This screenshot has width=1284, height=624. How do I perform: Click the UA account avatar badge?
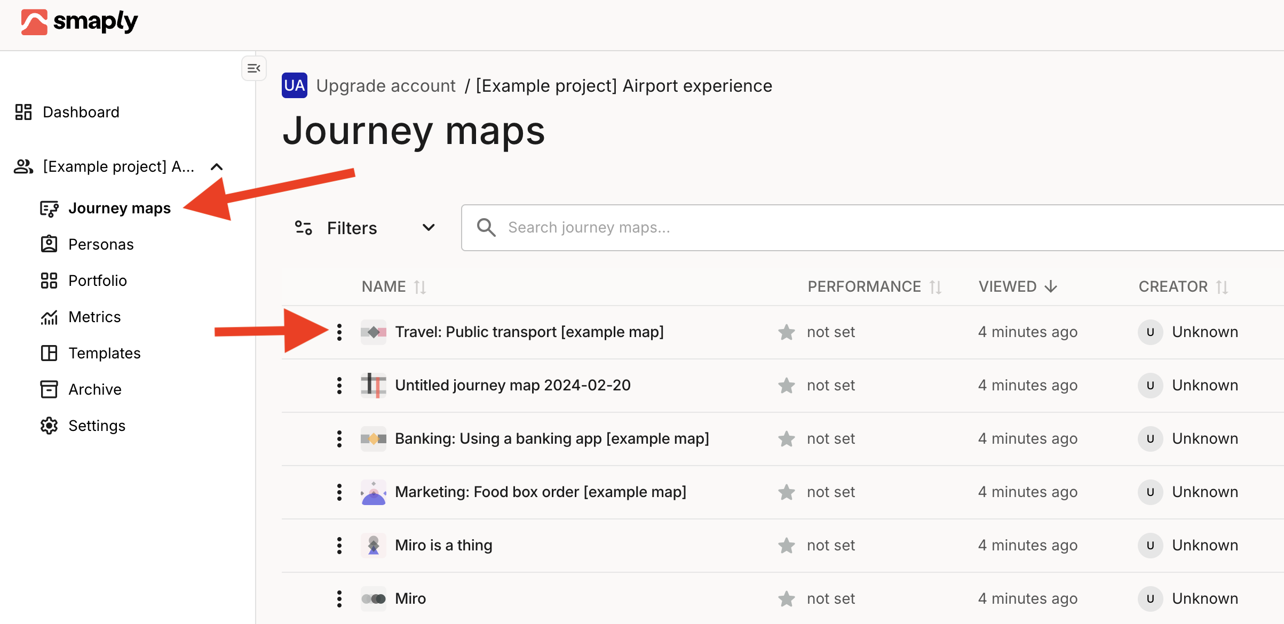(295, 85)
